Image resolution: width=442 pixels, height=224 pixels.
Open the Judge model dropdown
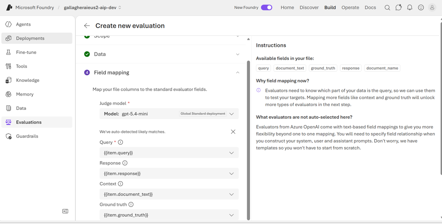tap(169, 114)
